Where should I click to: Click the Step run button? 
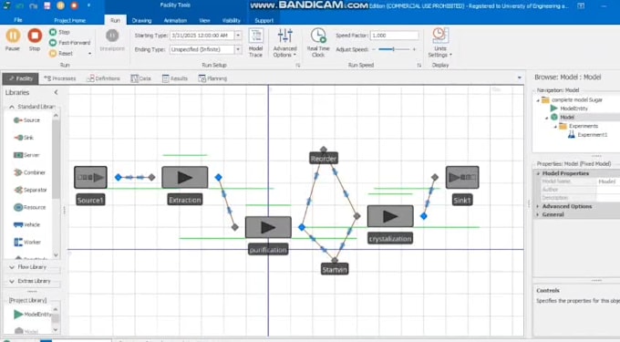(x=59, y=32)
